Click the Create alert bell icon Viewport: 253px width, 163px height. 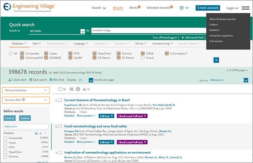[x=10, y=80]
